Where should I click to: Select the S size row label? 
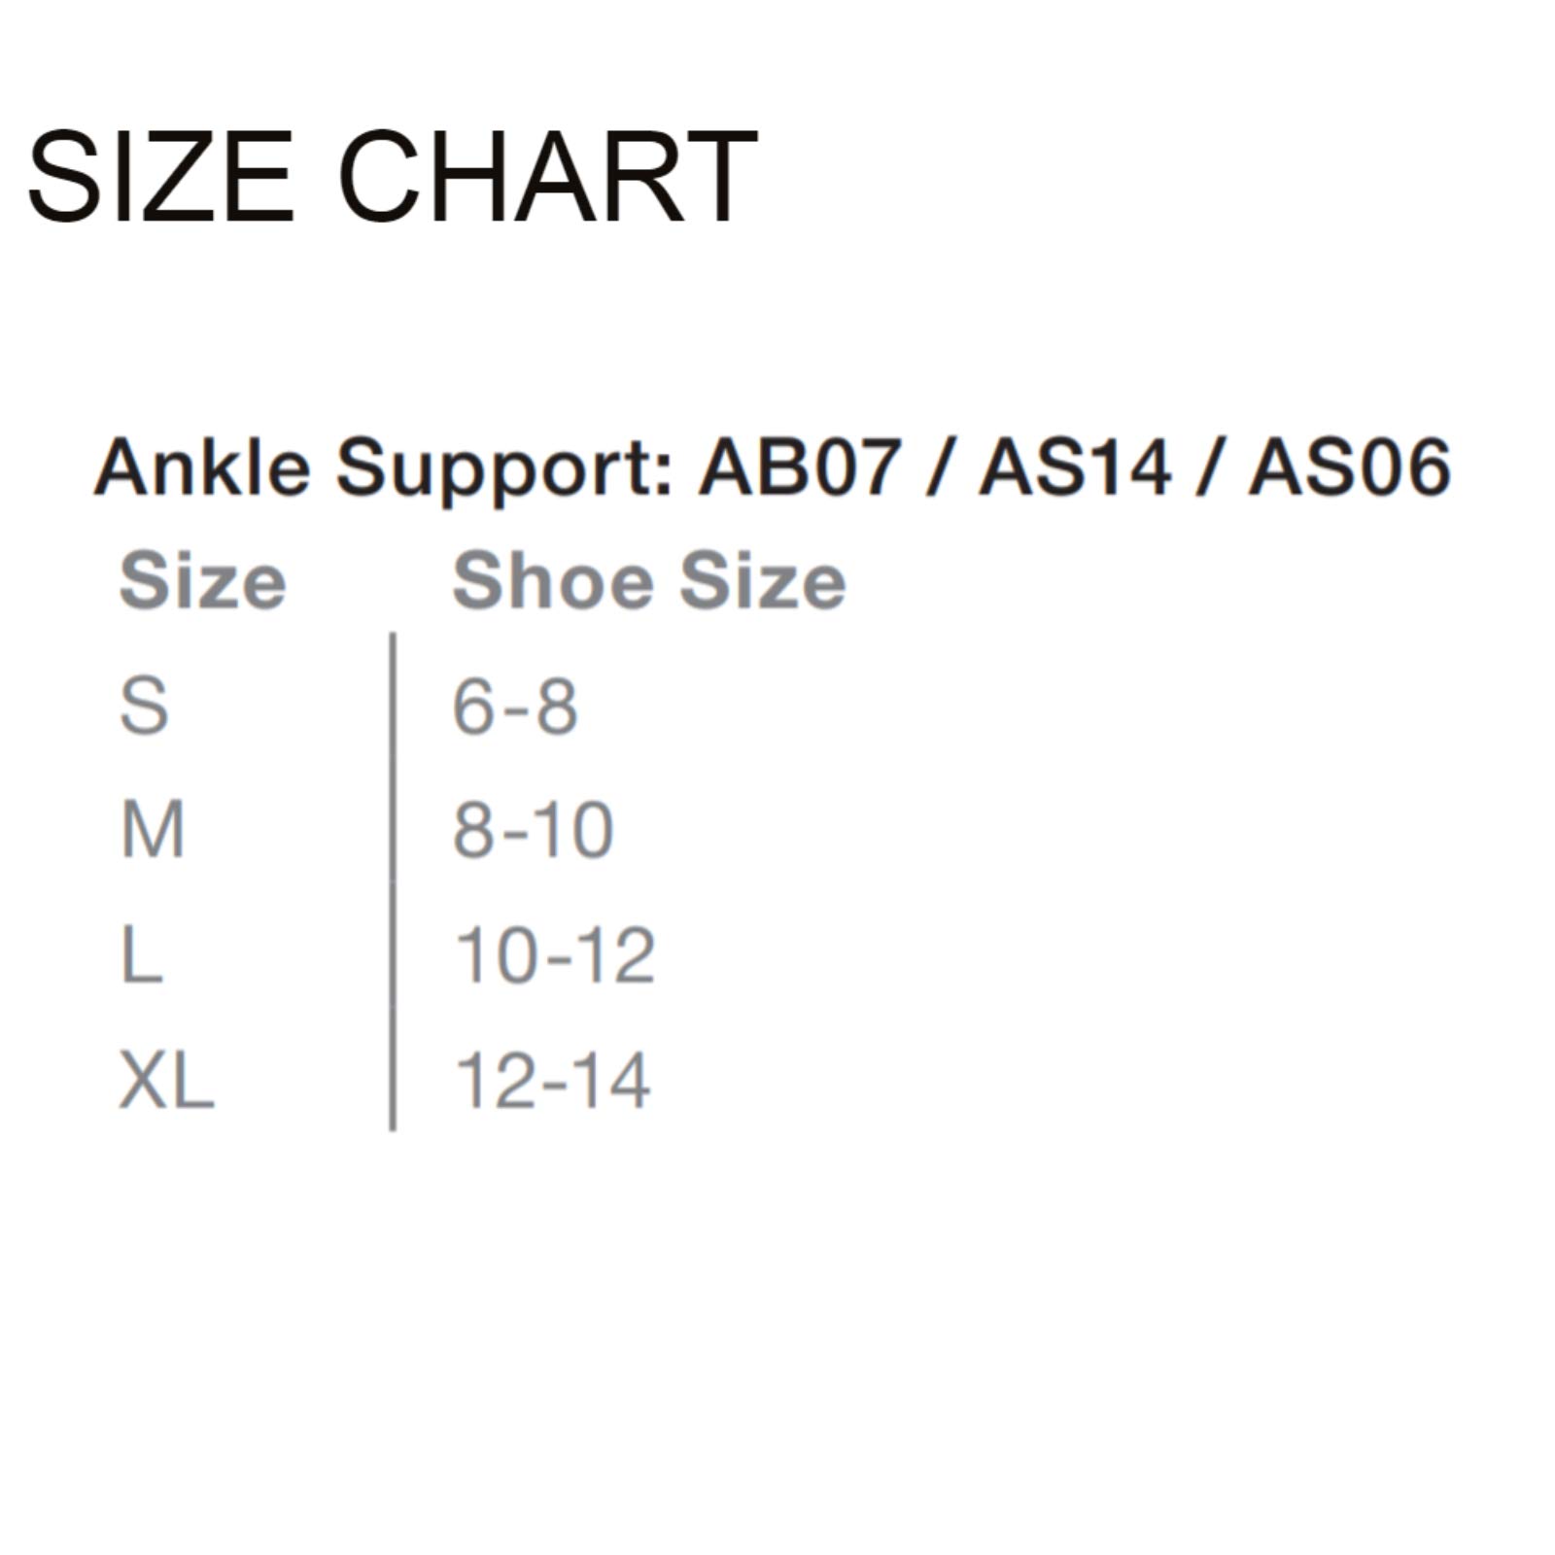coord(144,706)
